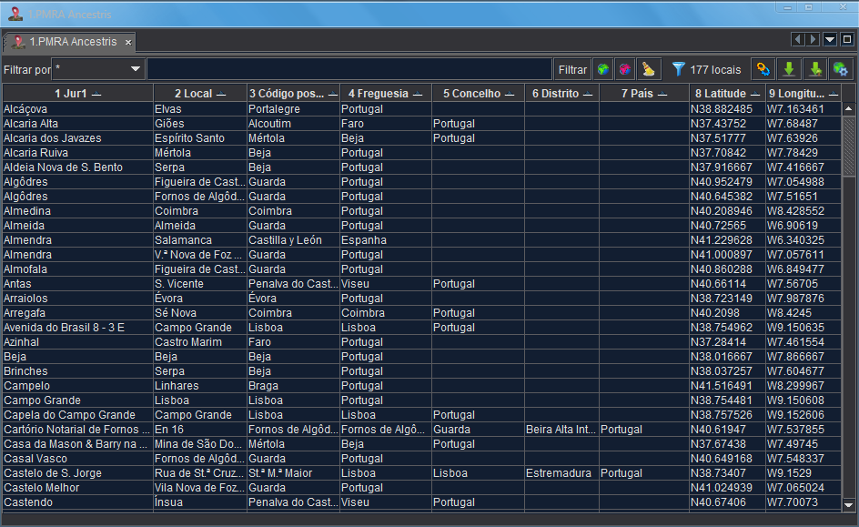The width and height of the screenshot is (859, 527).
Task: Open the tab list dropdown arrow
Action: tap(830, 39)
